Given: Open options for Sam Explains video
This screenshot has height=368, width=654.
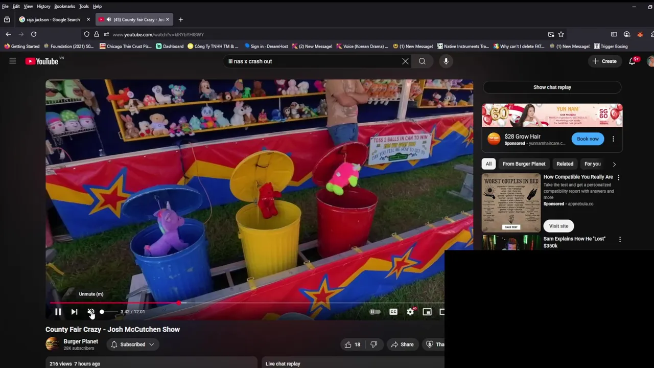Looking at the screenshot, I should click(620, 239).
